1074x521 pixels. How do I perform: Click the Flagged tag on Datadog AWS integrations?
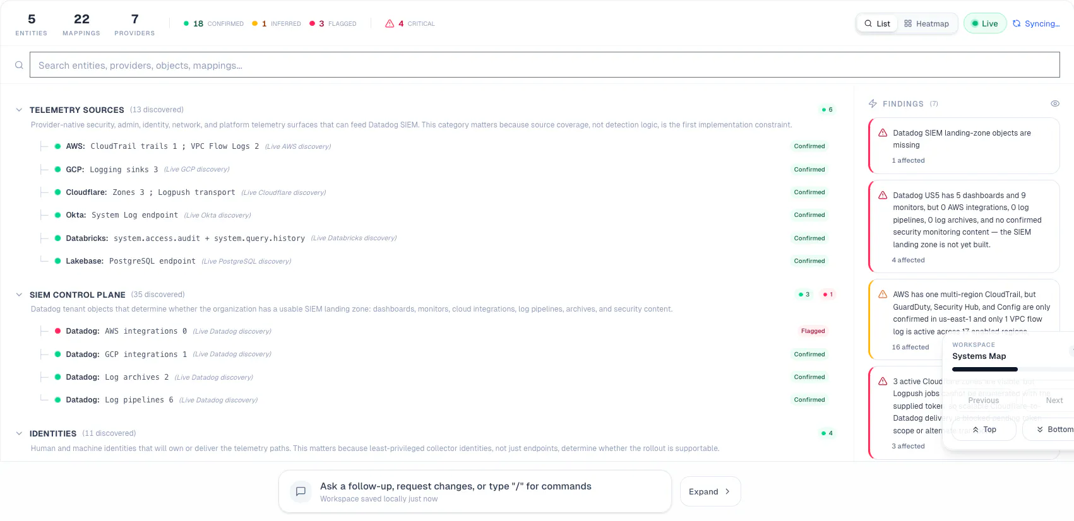813,331
